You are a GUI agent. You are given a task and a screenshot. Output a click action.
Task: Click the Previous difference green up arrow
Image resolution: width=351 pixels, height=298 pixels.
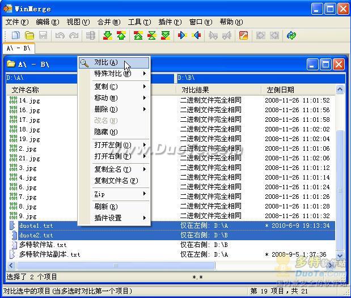[121, 35]
